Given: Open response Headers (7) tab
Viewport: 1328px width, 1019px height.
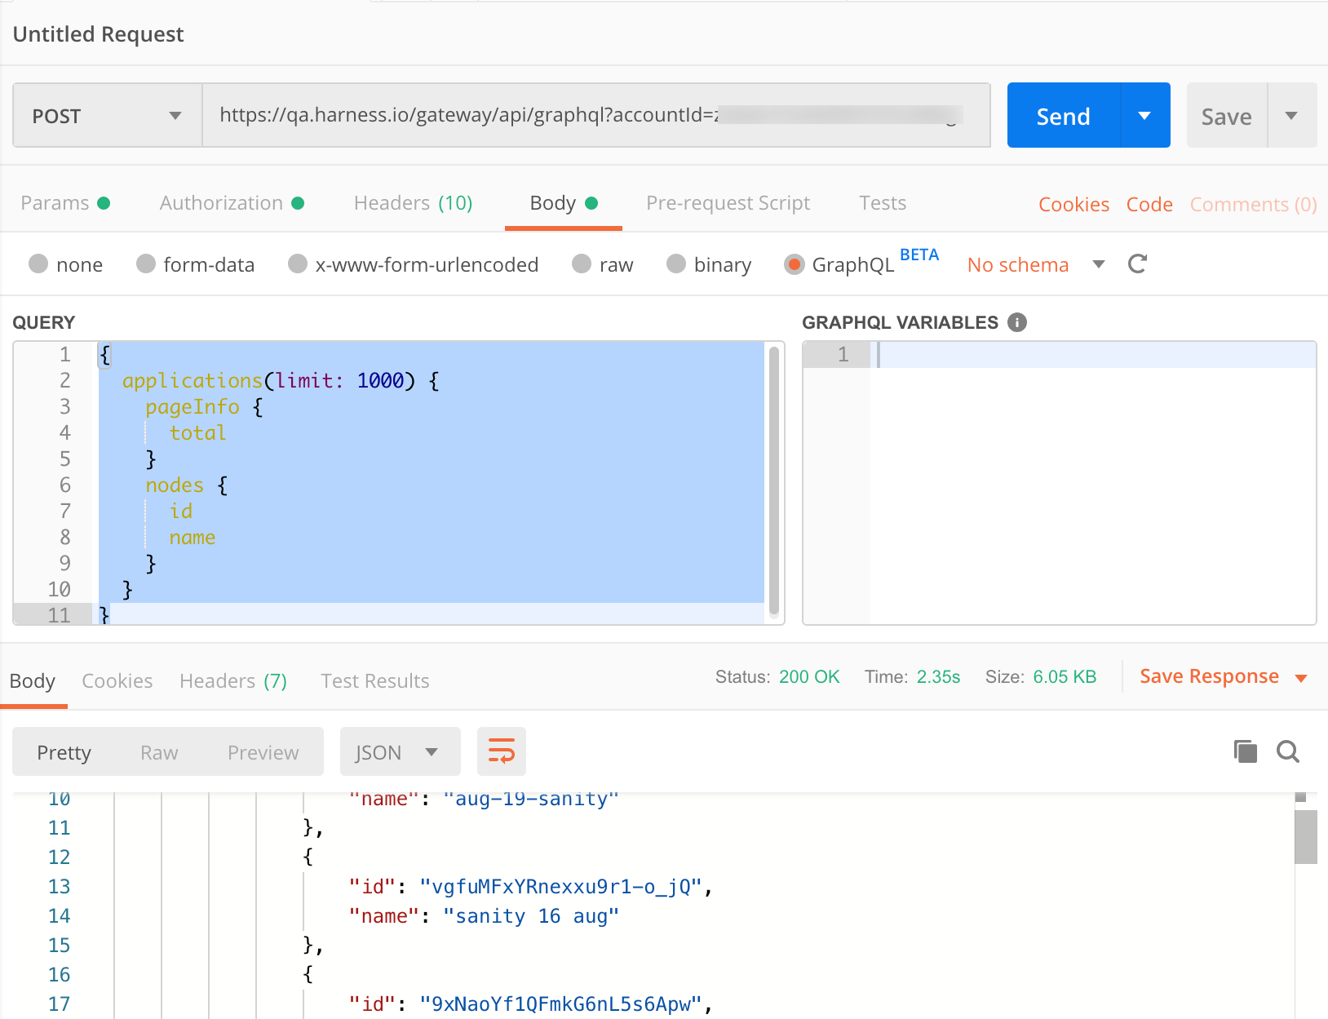Looking at the screenshot, I should [x=233, y=680].
